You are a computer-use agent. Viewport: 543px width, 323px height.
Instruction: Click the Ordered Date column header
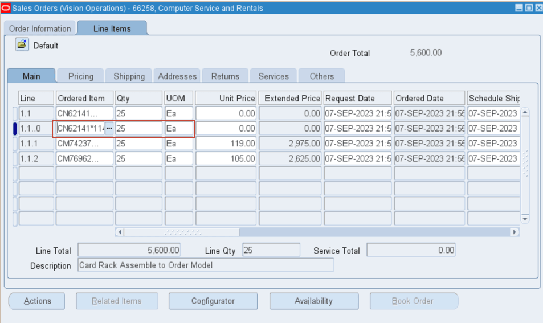pos(430,99)
